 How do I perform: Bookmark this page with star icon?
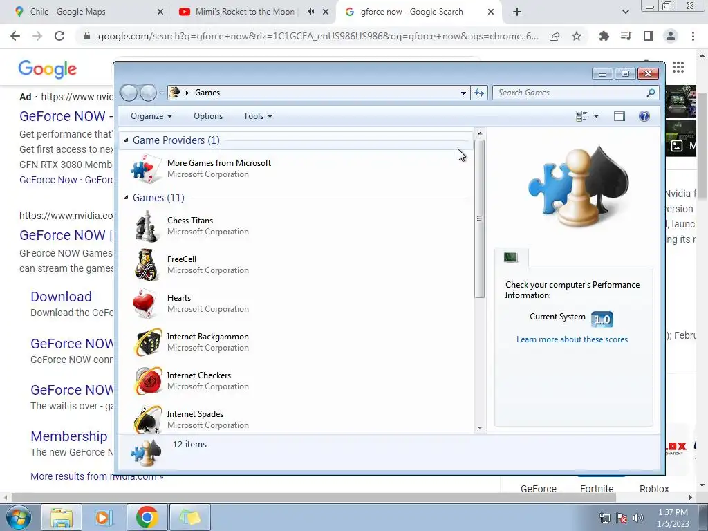577,36
